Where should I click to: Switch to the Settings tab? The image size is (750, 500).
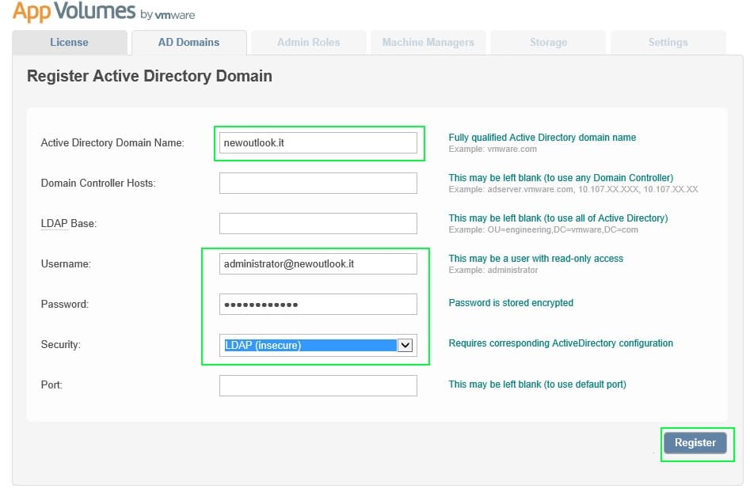(x=668, y=42)
